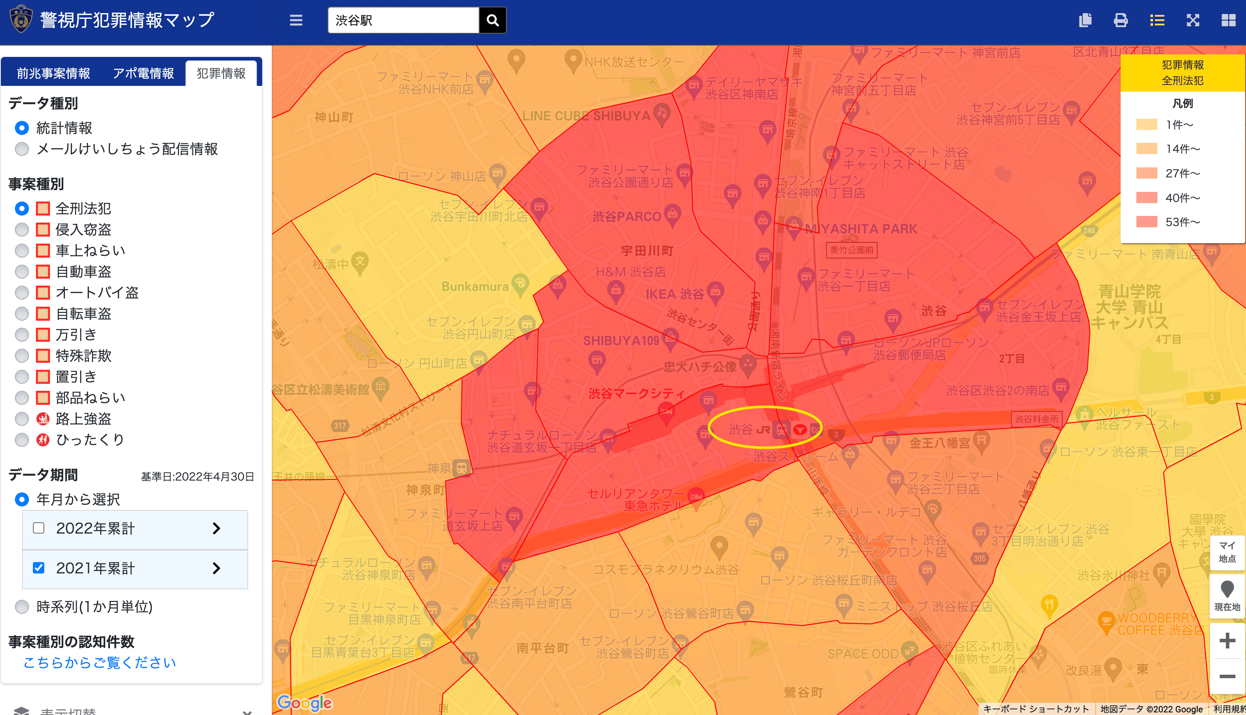Click the 美竹公園前 bus stop label
The width and height of the screenshot is (1246, 715).
[x=851, y=250]
